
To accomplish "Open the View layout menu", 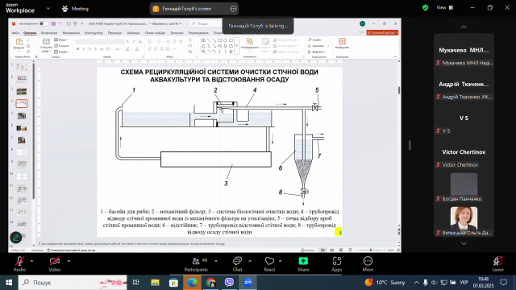I will pos(445,7).
